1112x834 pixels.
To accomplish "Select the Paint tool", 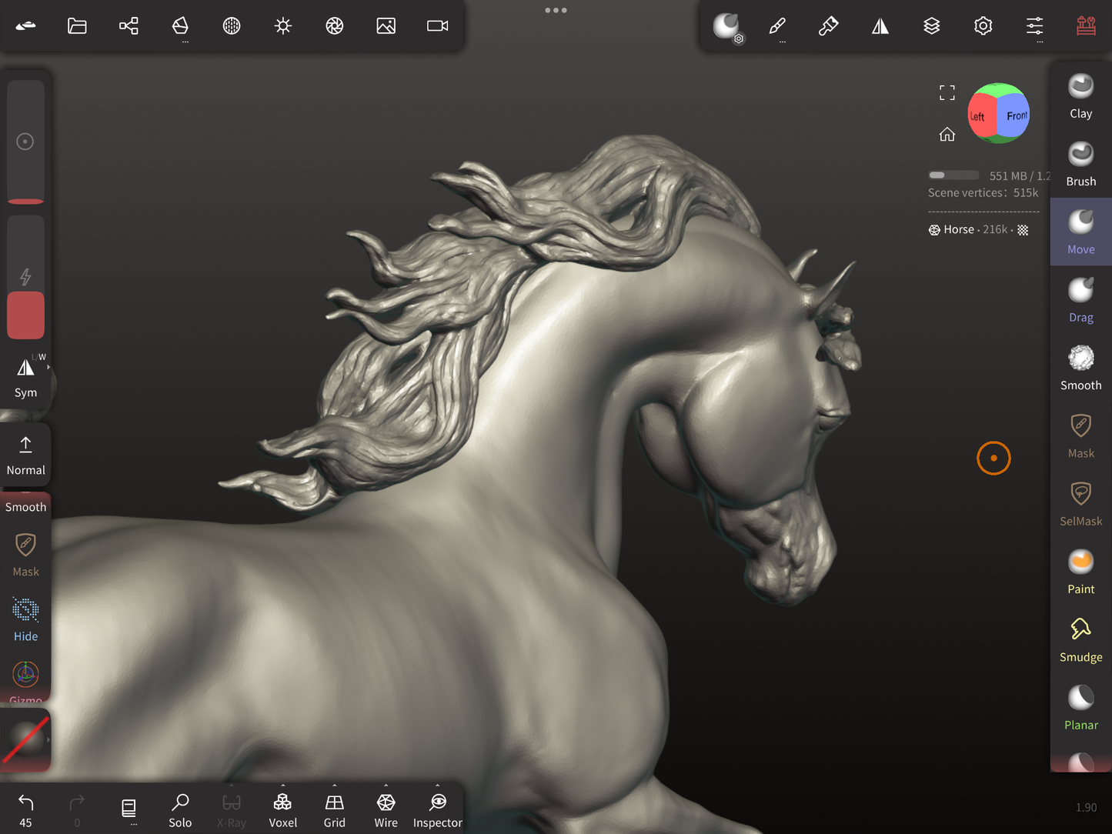I will pyautogui.click(x=1080, y=572).
